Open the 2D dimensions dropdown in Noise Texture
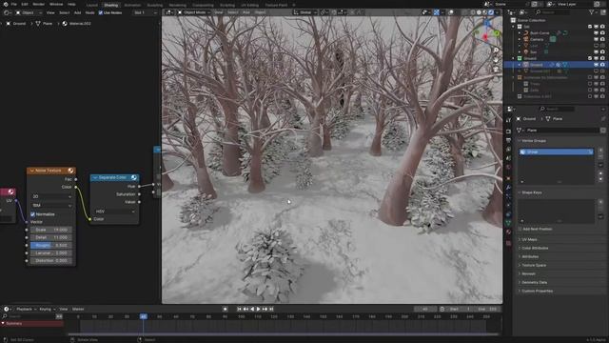Viewport: 609px width, 343px height. point(51,197)
